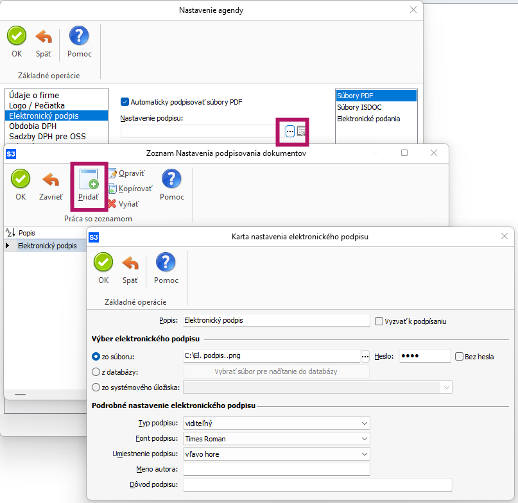Click Vybrať súbor pre načítanie do databázy button

276,372
